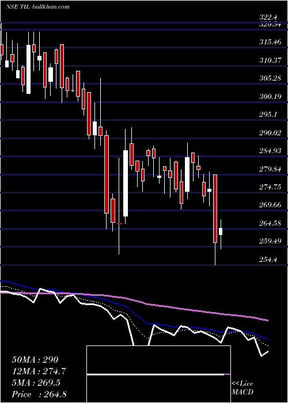Click the 'NSE TIL bullkhan.com' chart title
This screenshot has width=288, height=403.
point(38,7)
